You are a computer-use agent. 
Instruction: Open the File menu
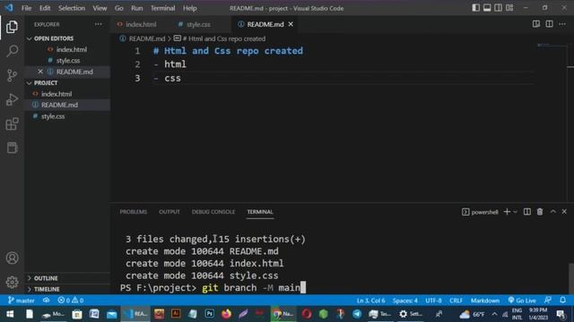pos(26,8)
